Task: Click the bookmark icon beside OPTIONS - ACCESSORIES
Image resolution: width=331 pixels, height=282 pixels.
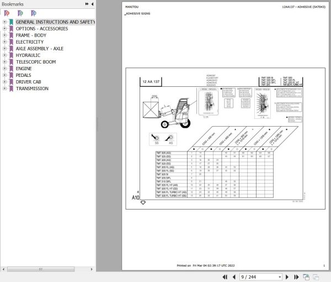Action: pos(11,29)
